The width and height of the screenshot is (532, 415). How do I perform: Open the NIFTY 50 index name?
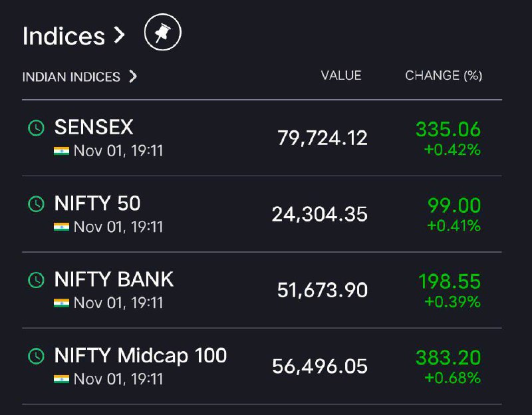(97, 204)
